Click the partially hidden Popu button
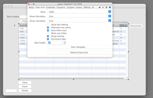 (23, 21)
